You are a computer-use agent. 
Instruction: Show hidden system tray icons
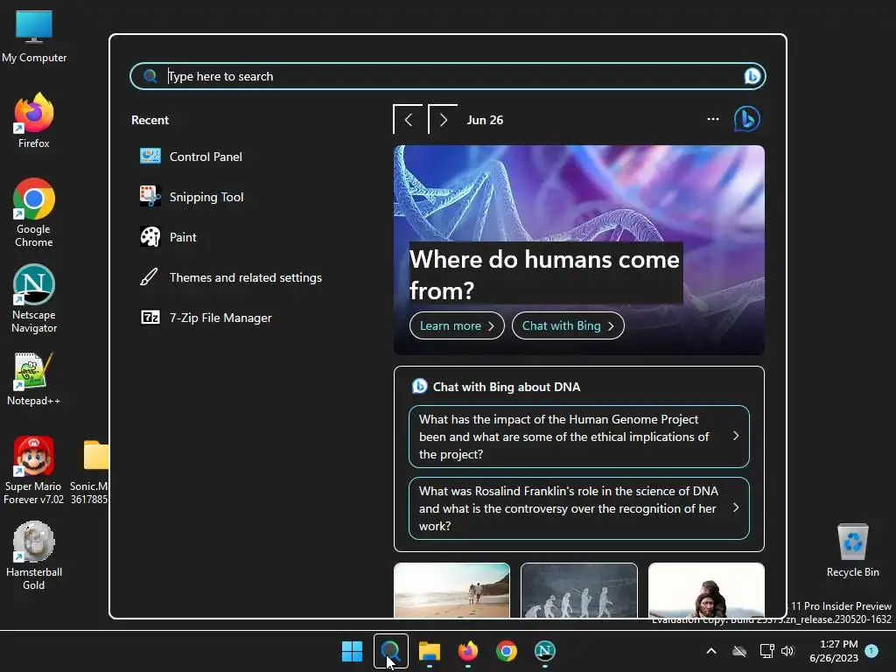[711, 651]
